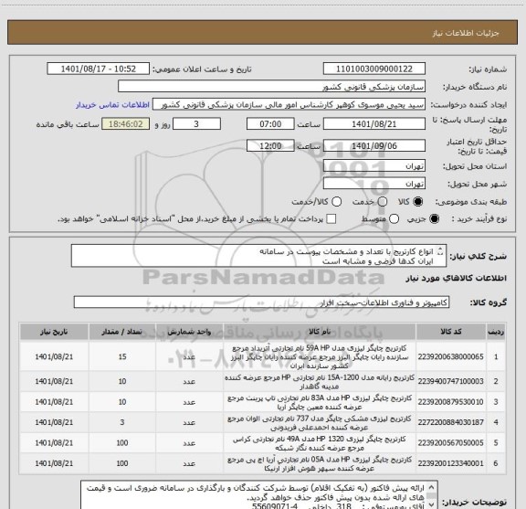Click the واحد شمارش column header
Image resolution: width=526 pixels, height=509 pixels.
(x=189, y=332)
